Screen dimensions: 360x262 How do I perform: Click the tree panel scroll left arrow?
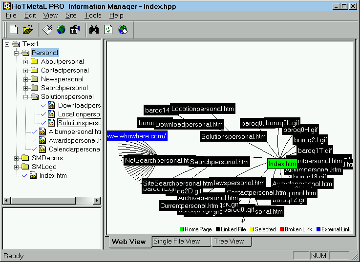pos(6,201)
